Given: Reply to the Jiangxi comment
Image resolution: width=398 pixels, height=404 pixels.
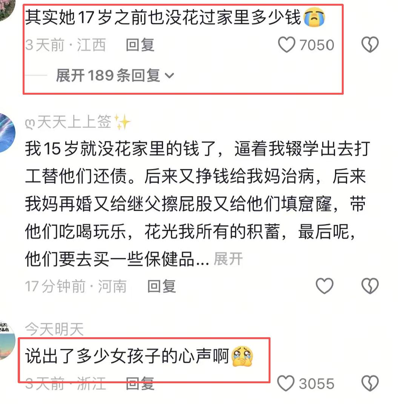Looking at the screenshot, I should 140,45.
